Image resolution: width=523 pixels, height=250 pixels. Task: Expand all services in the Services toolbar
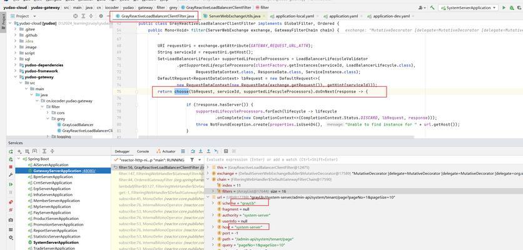pos(44,151)
